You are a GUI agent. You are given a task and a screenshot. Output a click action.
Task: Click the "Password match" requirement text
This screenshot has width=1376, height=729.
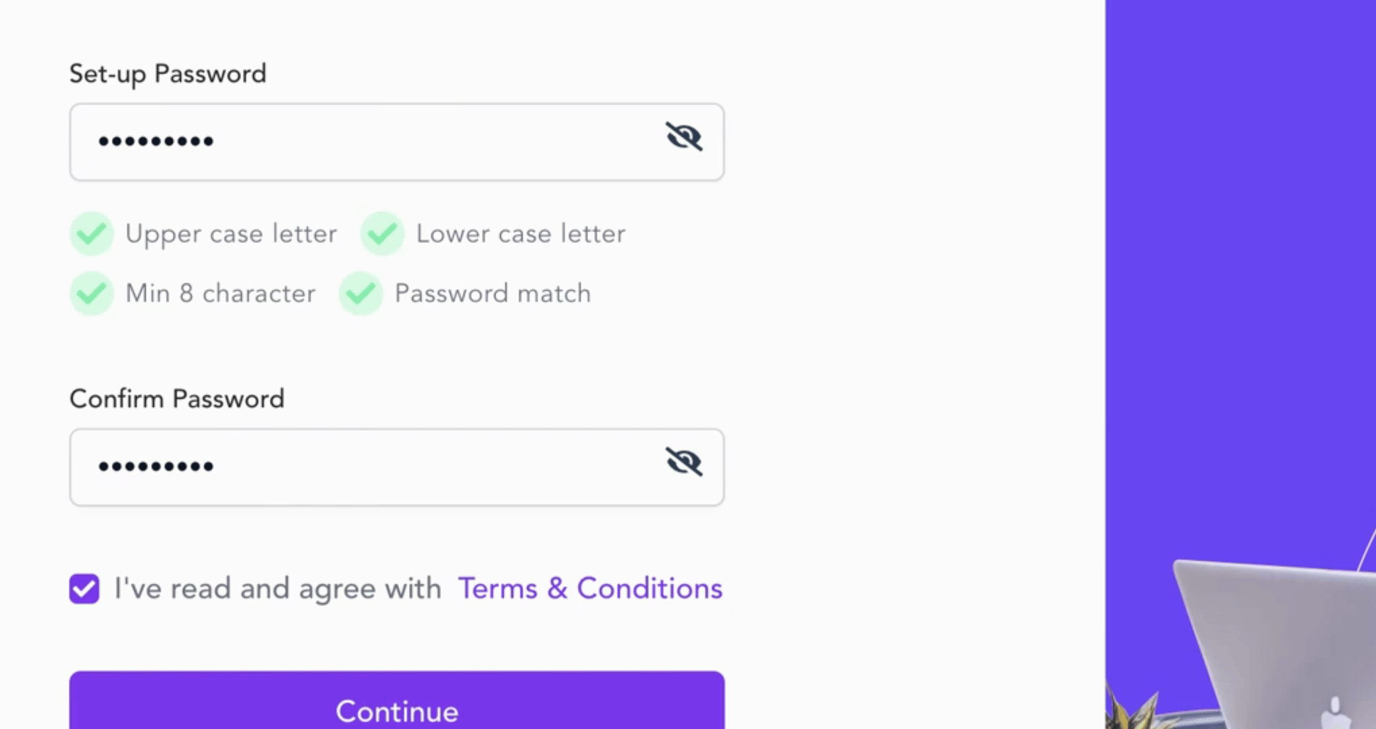point(493,293)
